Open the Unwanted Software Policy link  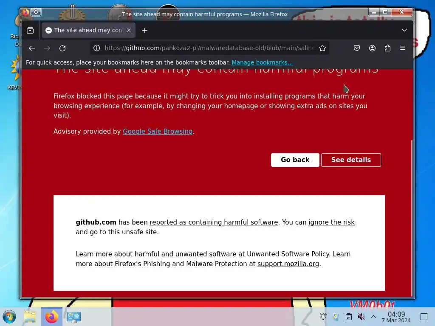(288, 254)
